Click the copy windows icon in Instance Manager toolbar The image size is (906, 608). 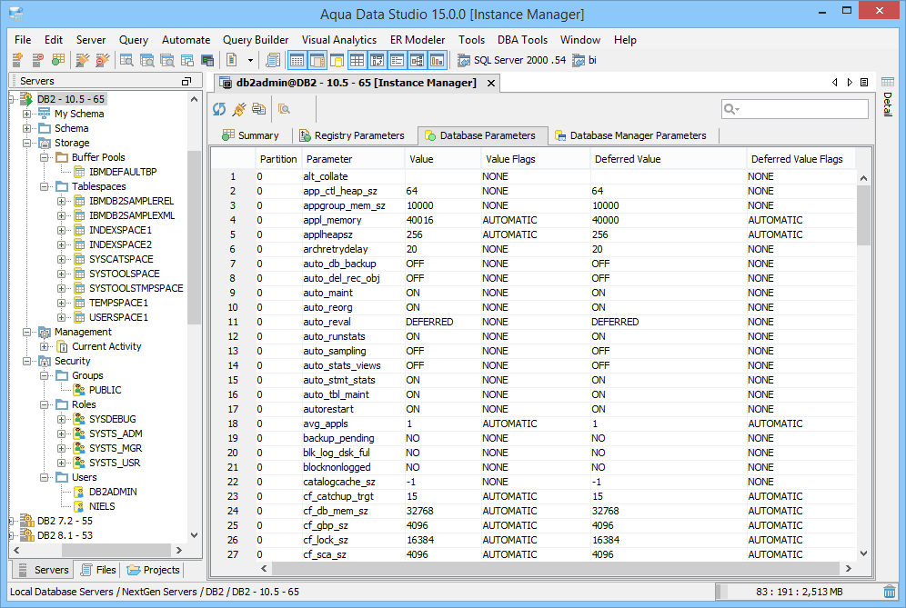coord(259,108)
